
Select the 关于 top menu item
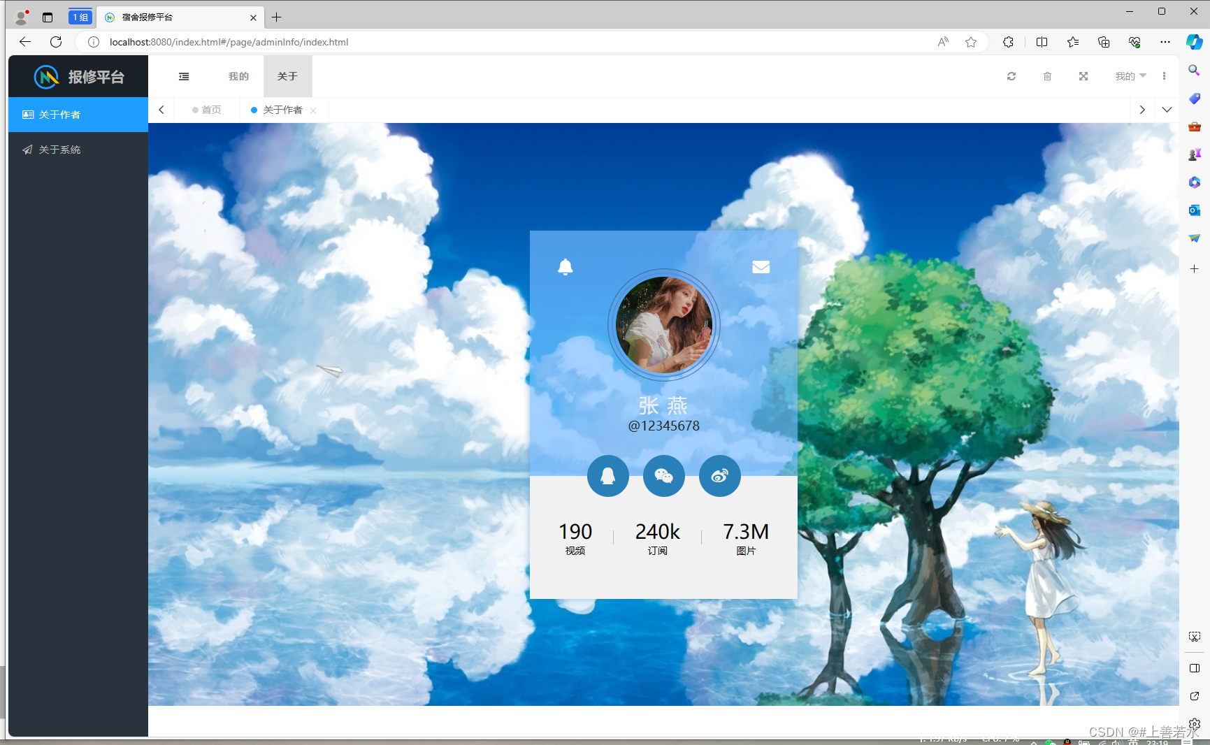(287, 76)
